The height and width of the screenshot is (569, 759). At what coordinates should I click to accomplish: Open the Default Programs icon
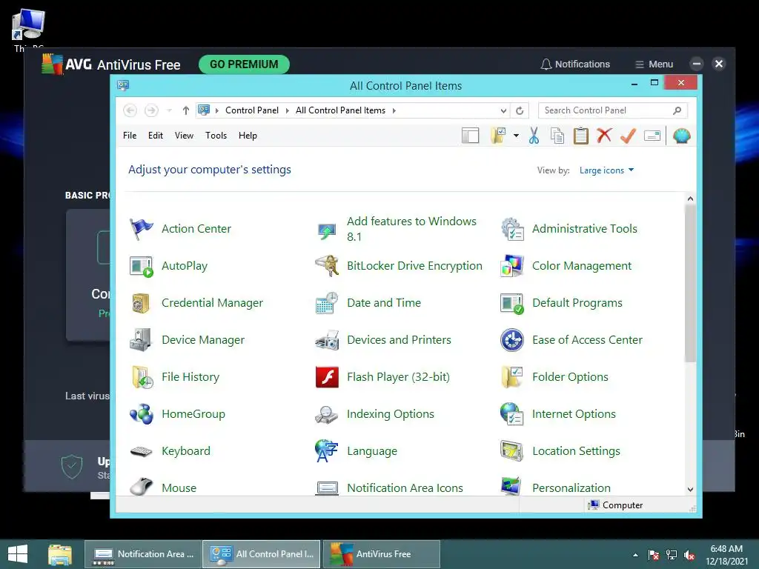[x=512, y=303]
